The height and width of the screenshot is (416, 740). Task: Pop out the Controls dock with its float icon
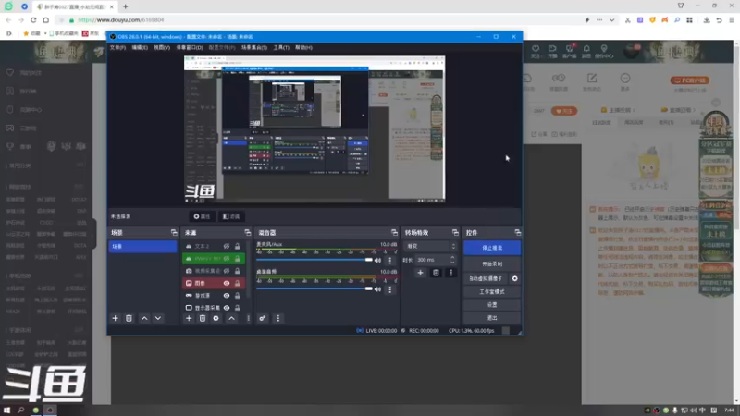518,233
